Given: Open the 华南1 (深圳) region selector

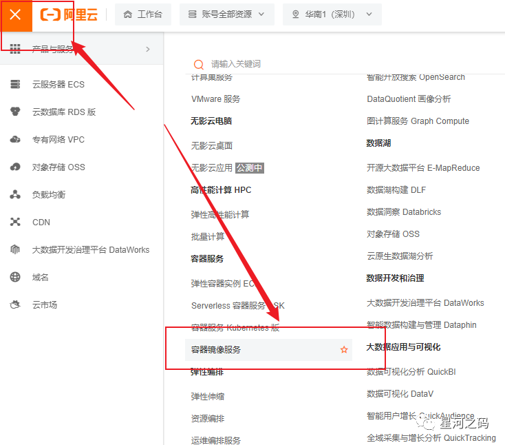Looking at the screenshot, I should (x=332, y=14).
